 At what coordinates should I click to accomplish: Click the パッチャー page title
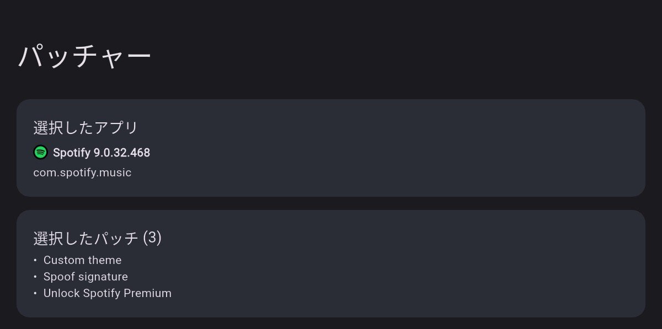[x=84, y=57]
